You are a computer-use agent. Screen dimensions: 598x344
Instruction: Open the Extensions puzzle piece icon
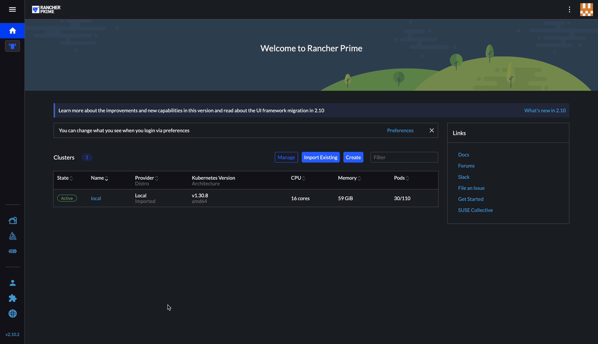point(12,298)
